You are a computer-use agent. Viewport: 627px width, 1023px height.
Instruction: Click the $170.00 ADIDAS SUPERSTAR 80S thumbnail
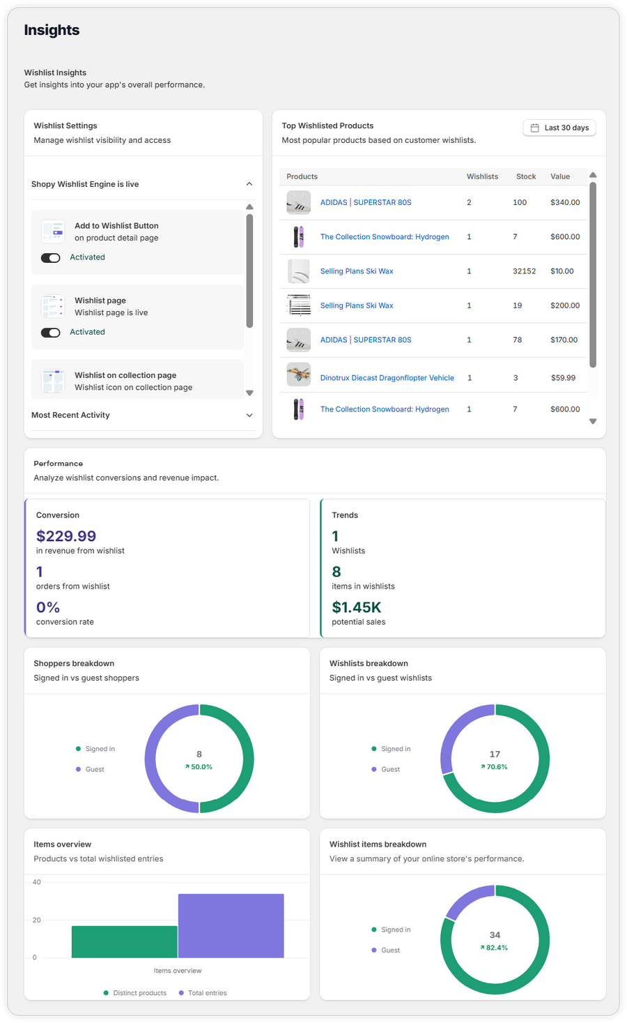click(x=299, y=340)
